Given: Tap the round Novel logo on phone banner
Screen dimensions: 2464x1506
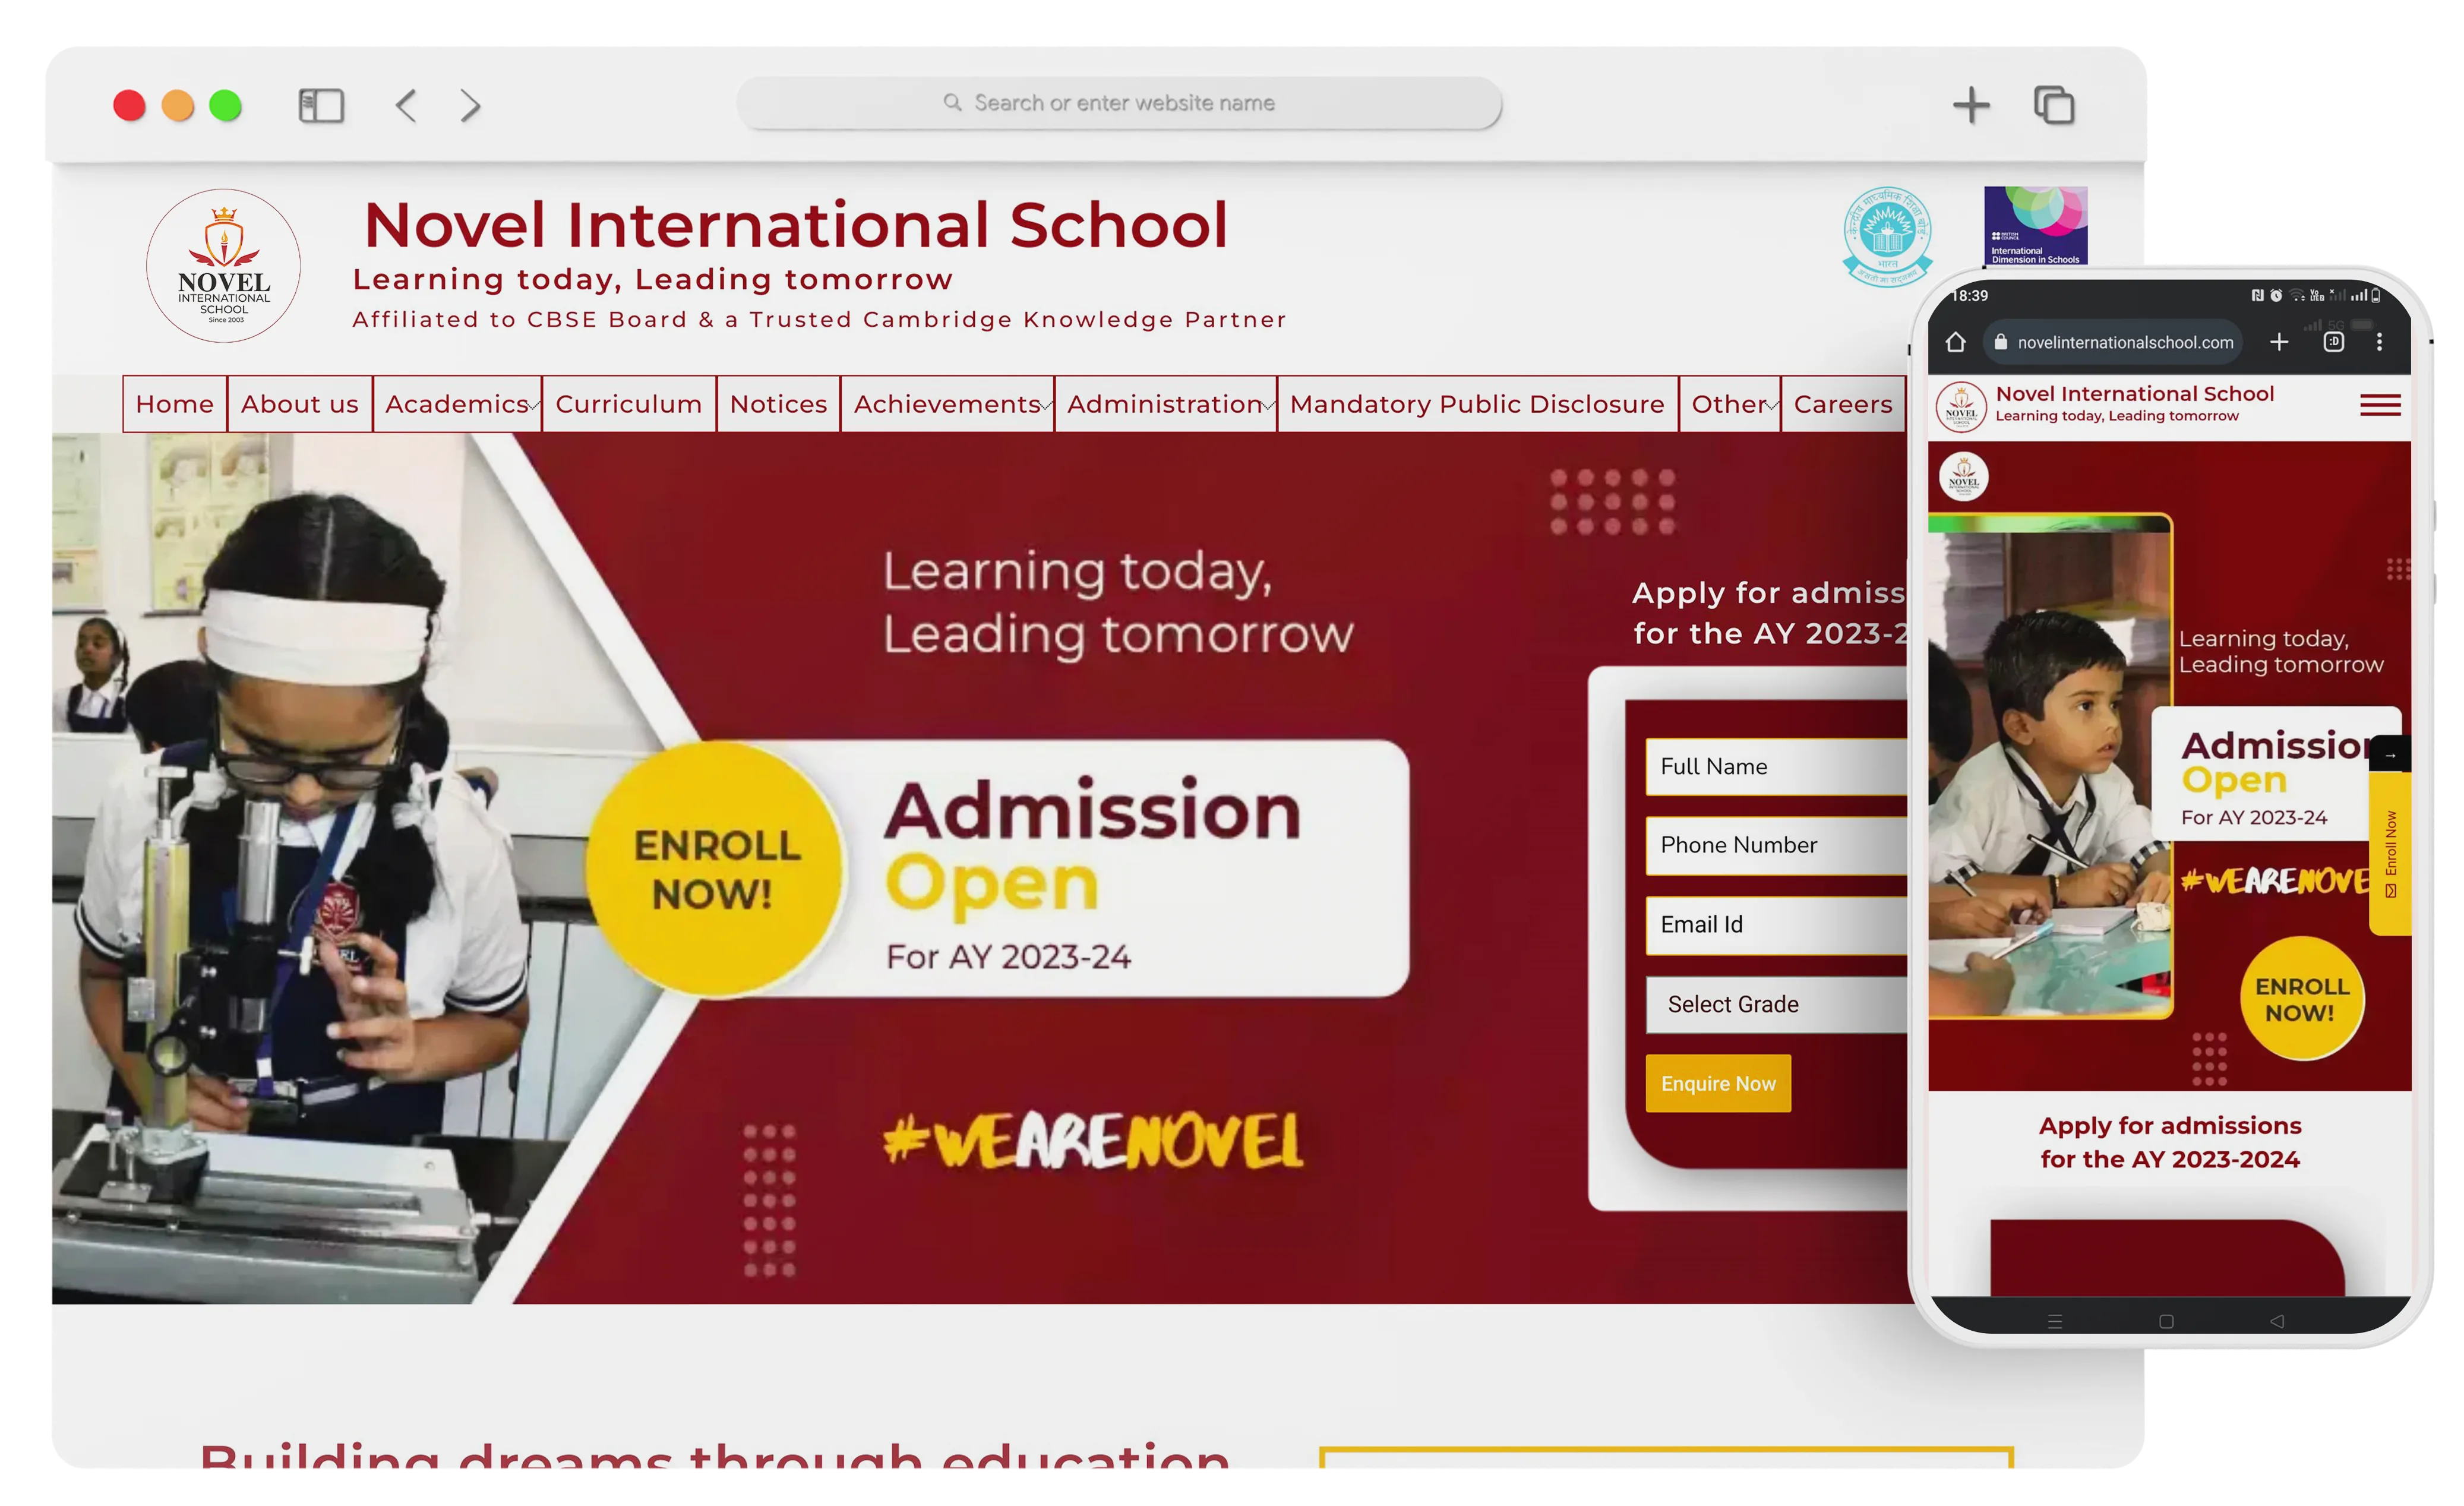Looking at the screenshot, I should click(1964, 476).
